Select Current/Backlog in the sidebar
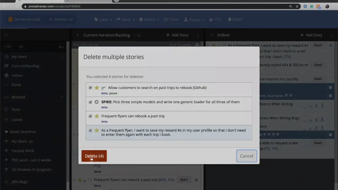 click(25, 66)
